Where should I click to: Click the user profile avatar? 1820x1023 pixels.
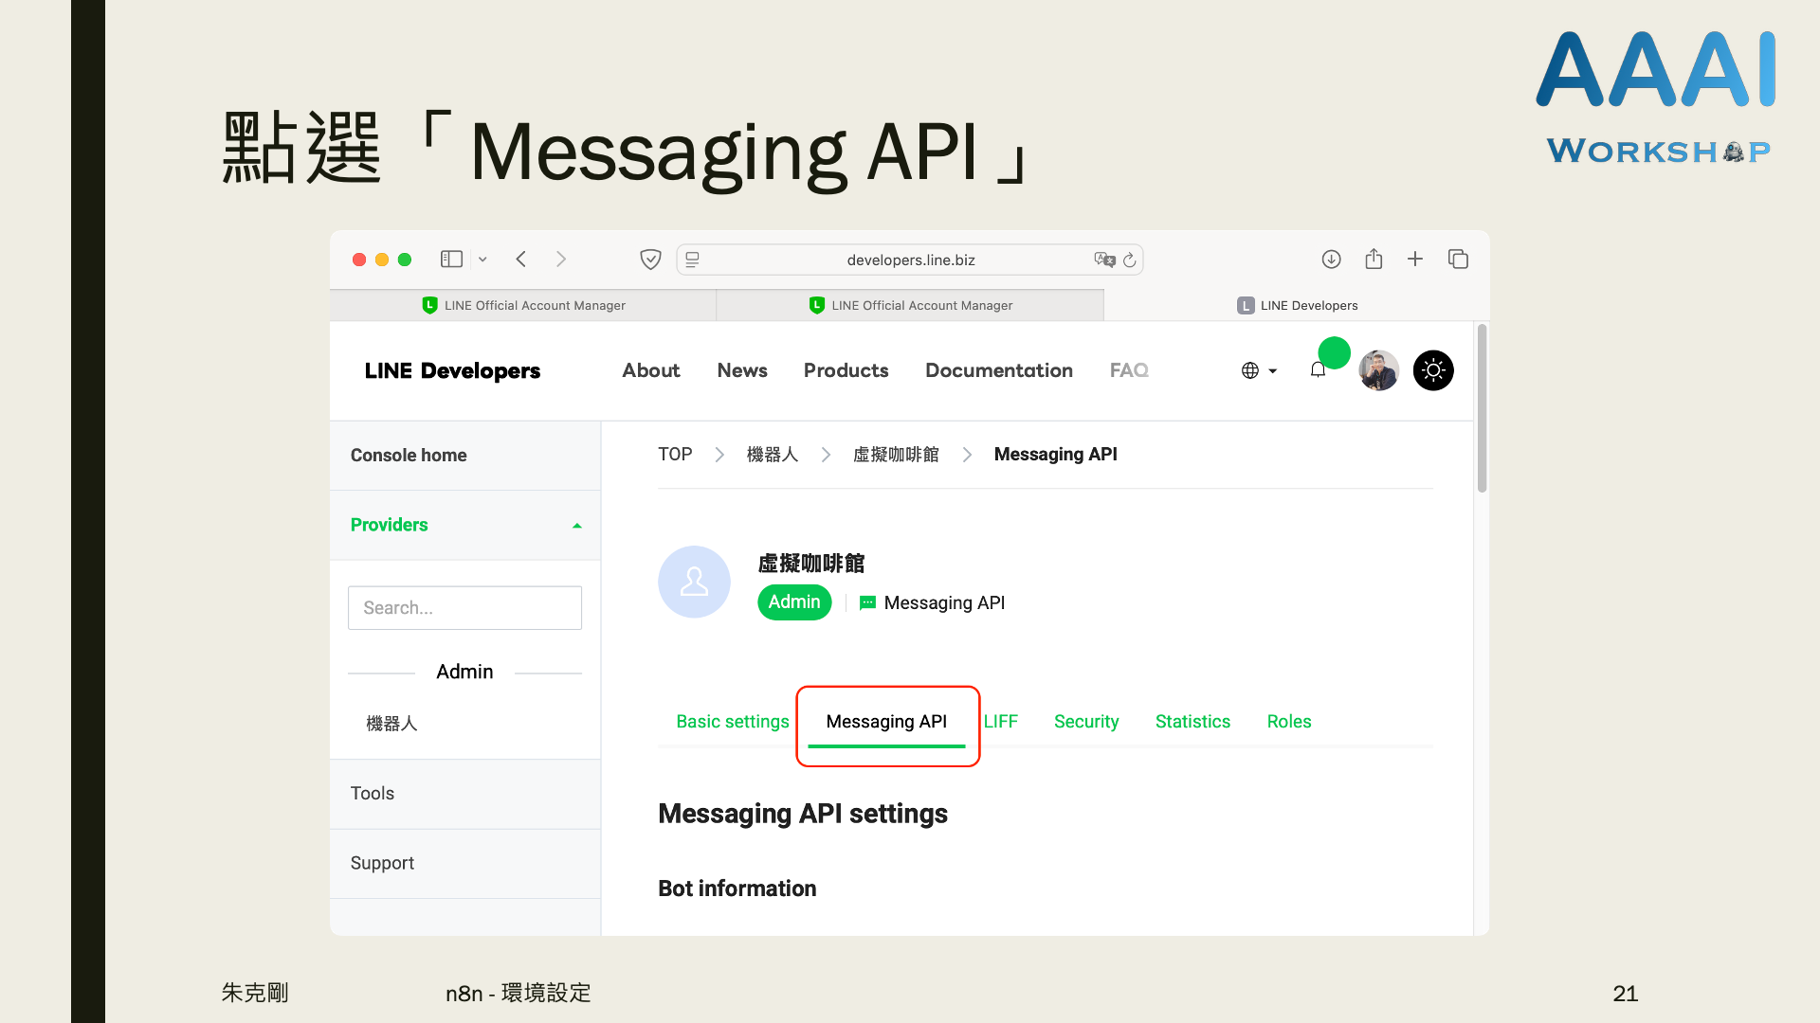click(1378, 370)
